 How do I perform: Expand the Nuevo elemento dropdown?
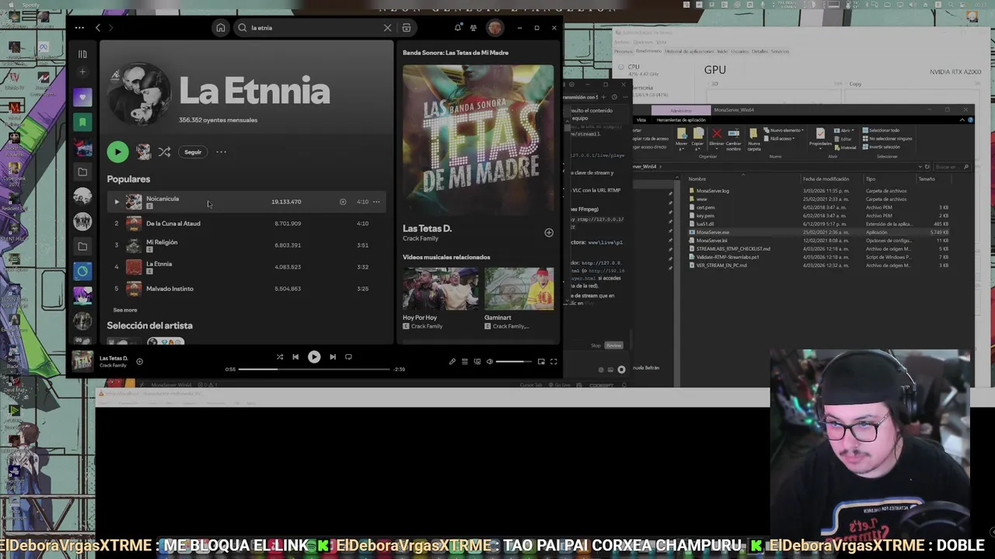click(784, 130)
